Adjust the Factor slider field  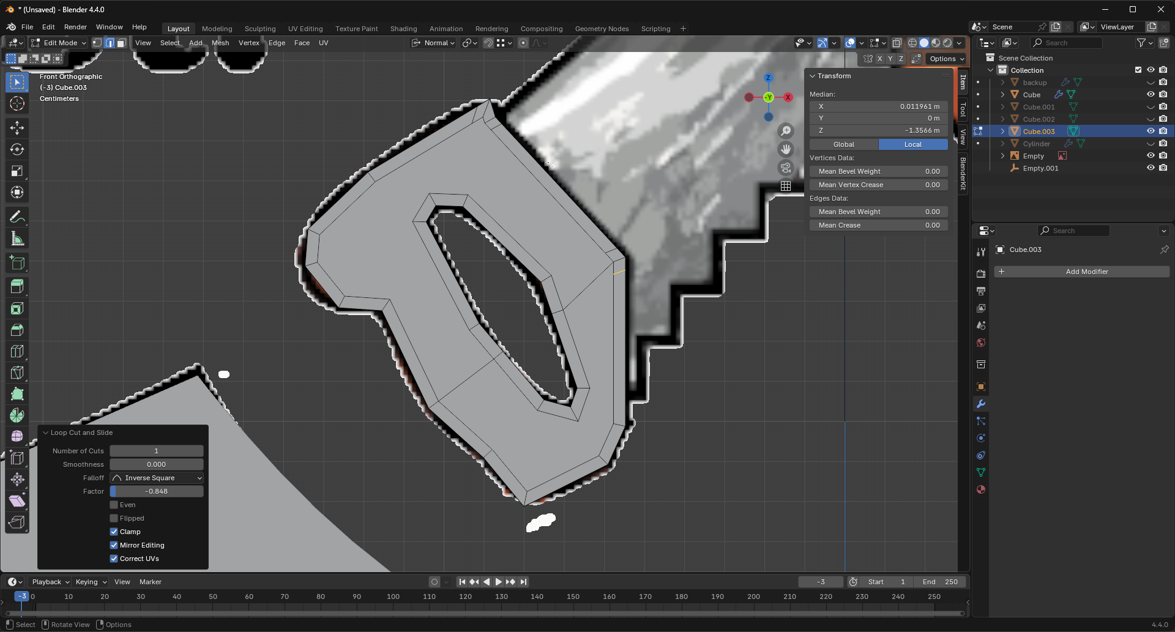click(157, 491)
